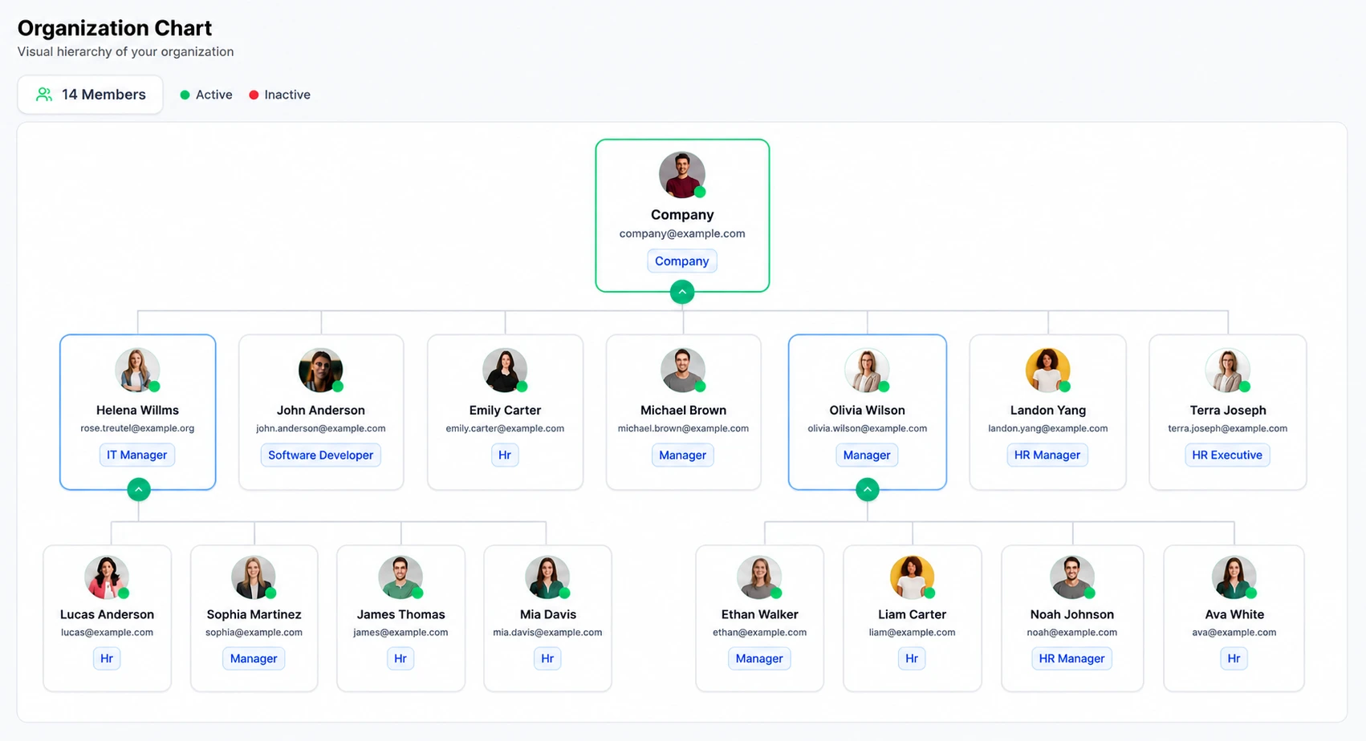The image size is (1366, 741).
Task: Click Noah Johnson's HR Manager badge
Action: point(1072,658)
